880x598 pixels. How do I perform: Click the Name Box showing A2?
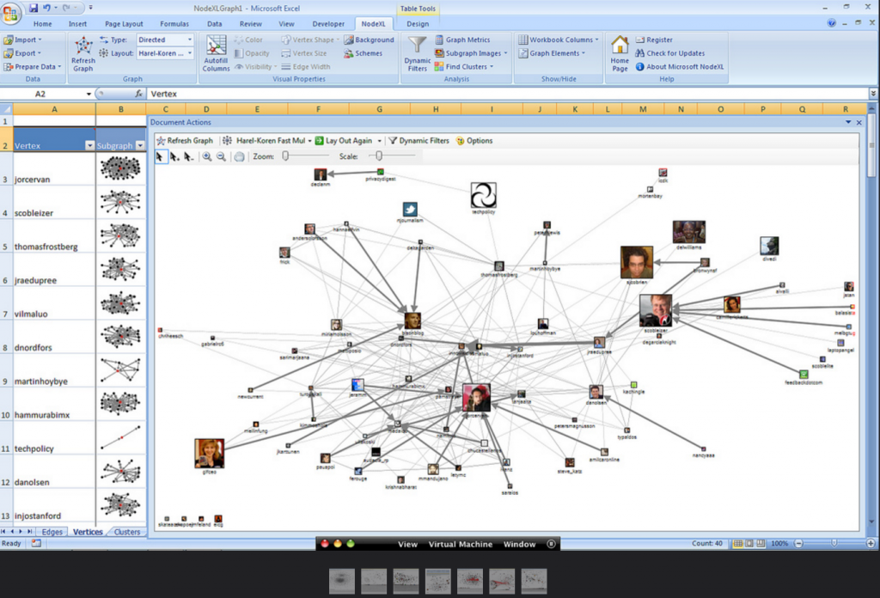click(x=40, y=94)
